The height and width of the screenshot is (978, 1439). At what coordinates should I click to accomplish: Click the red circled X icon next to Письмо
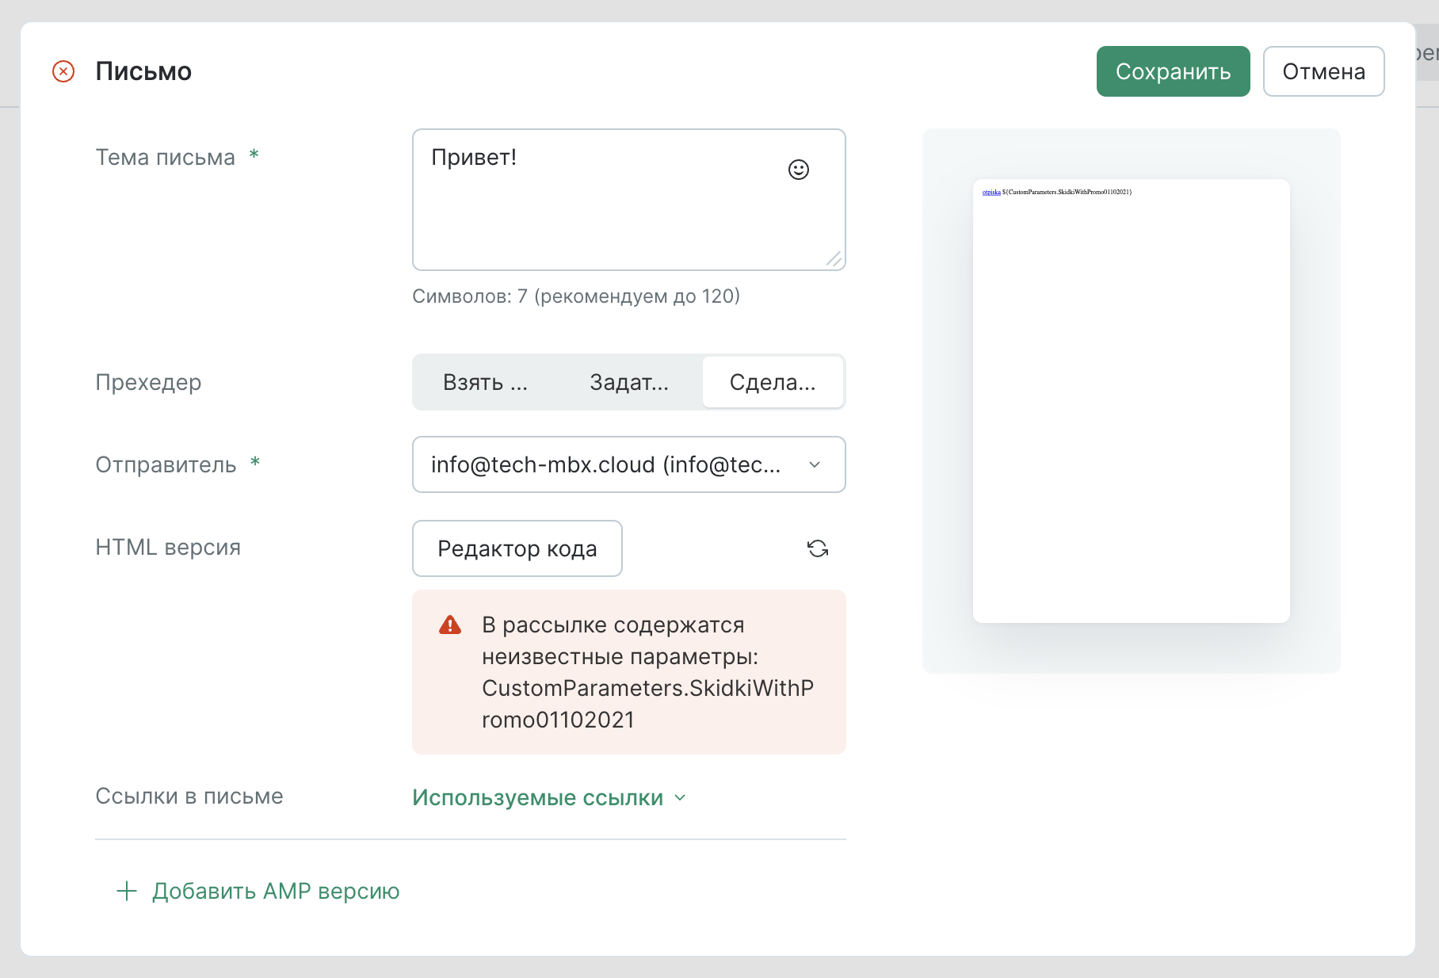click(x=63, y=71)
